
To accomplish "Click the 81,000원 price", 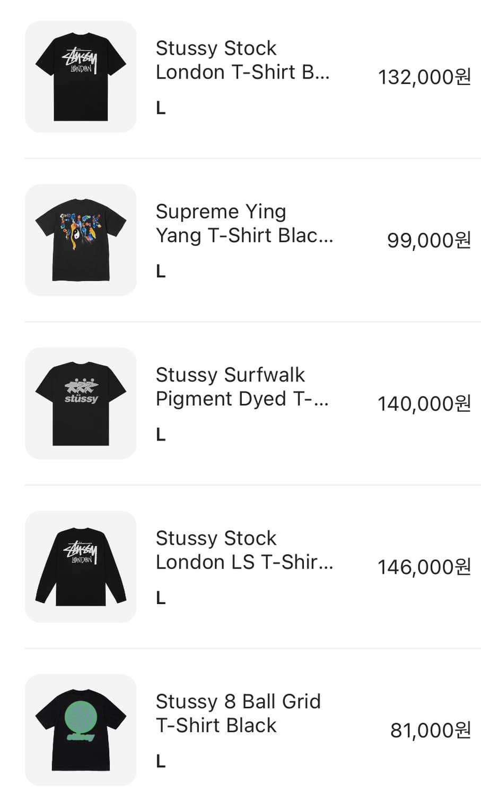I will [430, 731].
